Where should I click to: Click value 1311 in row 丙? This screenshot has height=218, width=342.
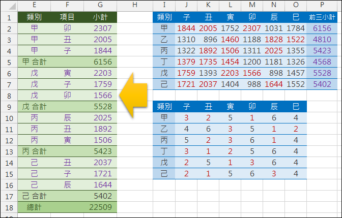[x=252, y=51]
